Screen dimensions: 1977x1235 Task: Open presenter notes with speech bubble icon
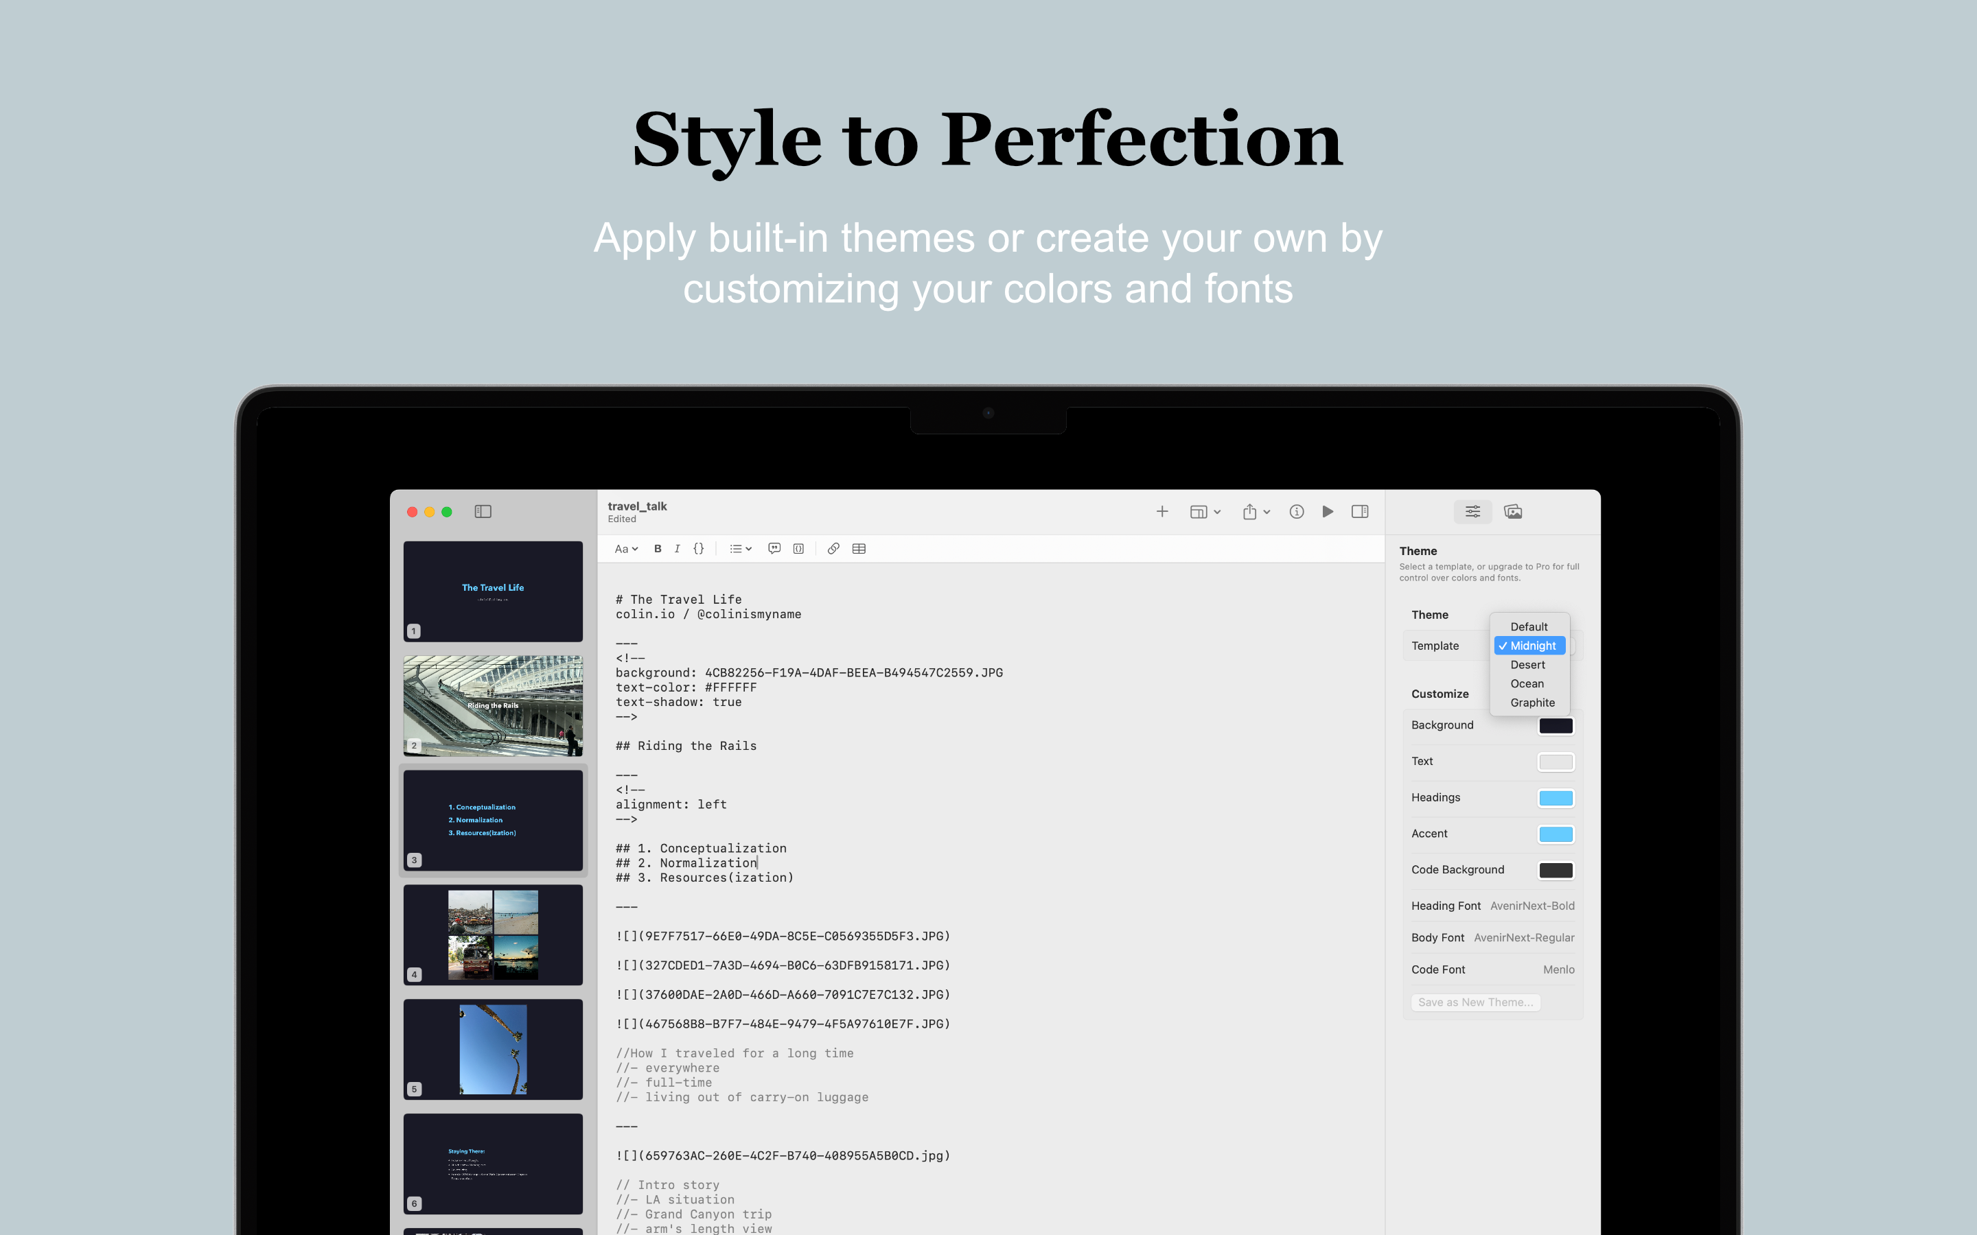coord(774,548)
